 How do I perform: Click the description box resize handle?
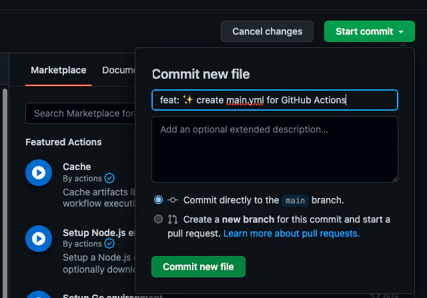(x=395, y=179)
